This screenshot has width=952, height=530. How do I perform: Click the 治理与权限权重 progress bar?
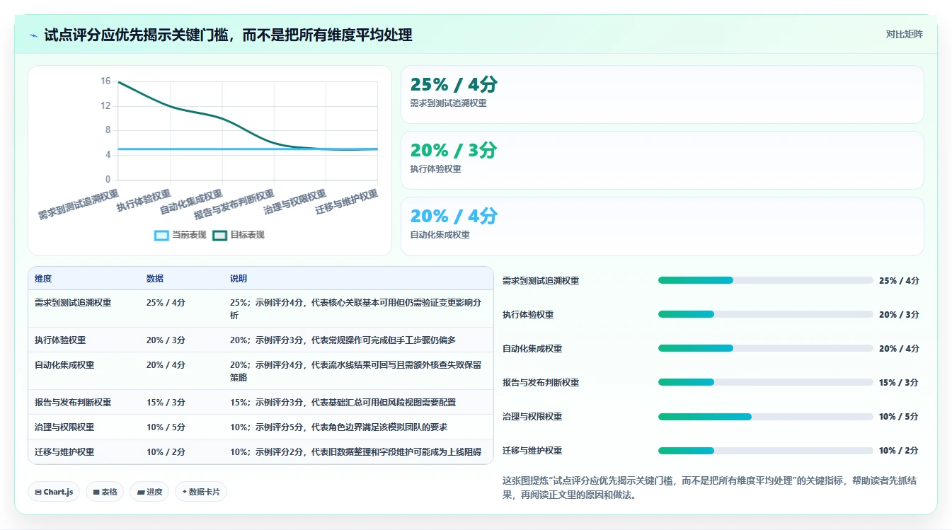pos(765,416)
